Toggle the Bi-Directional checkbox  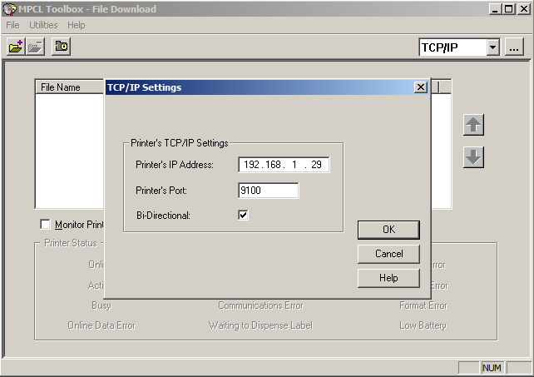click(x=243, y=215)
